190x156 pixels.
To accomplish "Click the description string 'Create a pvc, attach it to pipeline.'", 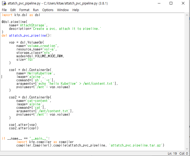I will (x=66, y=29).
